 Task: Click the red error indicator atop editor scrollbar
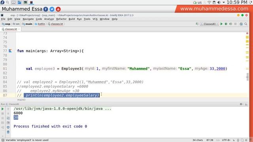tap(247, 33)
